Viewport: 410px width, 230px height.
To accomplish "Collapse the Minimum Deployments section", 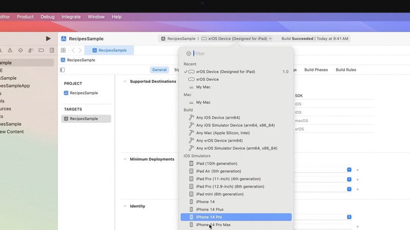I will [x=125, y=159].
